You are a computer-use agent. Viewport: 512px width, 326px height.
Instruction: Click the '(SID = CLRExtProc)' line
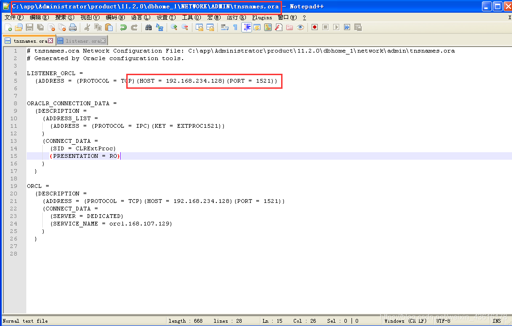click(x=83, y=148)
